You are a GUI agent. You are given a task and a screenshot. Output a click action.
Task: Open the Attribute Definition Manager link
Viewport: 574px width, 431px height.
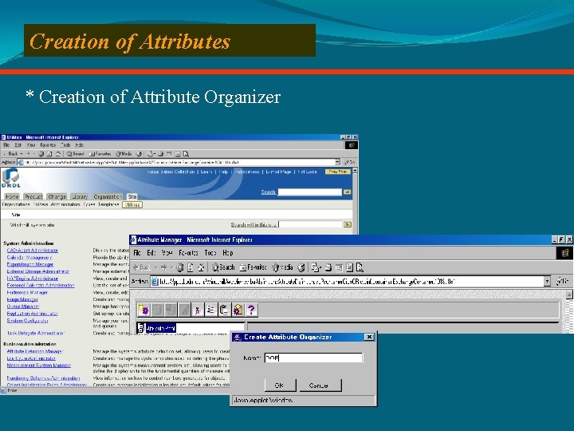[35, 351]
